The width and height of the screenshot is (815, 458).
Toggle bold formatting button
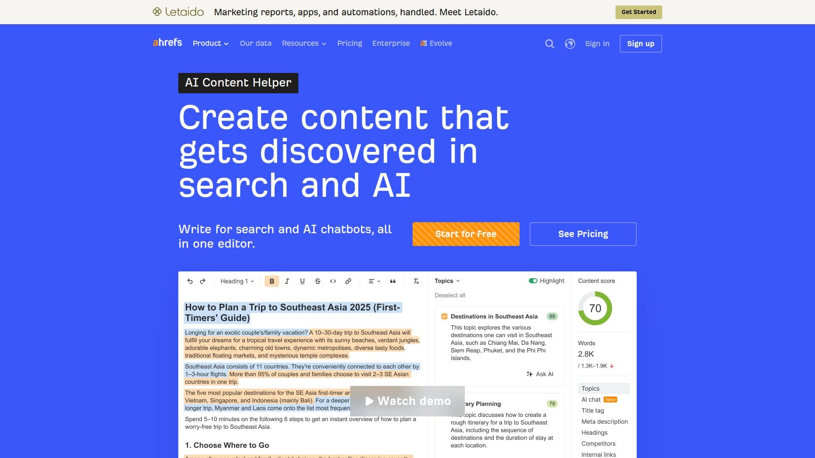click(x=272, y=281)
